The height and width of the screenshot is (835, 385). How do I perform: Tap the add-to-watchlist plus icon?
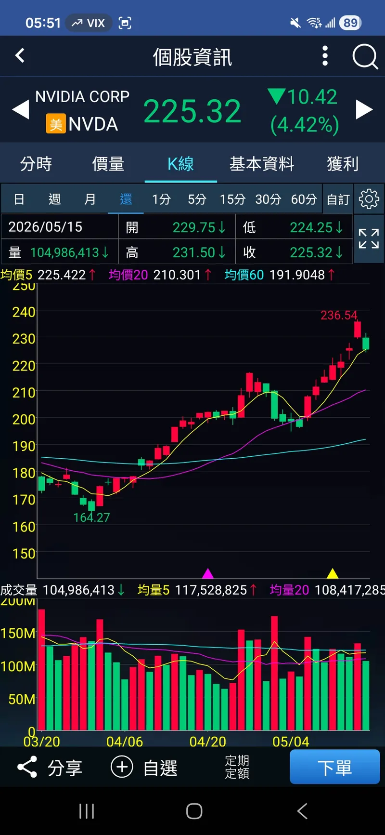pos(122,767)
